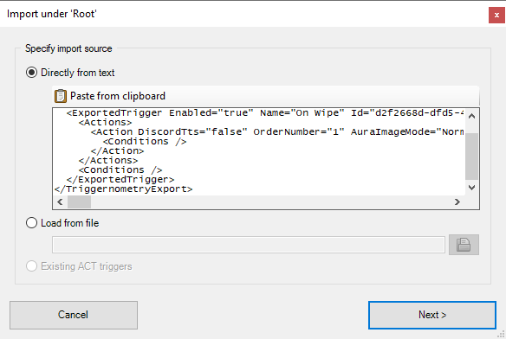This screenshot has height=339, width=506.
Task: Click the resize grip at dialog corner
Action: [502, 335]
